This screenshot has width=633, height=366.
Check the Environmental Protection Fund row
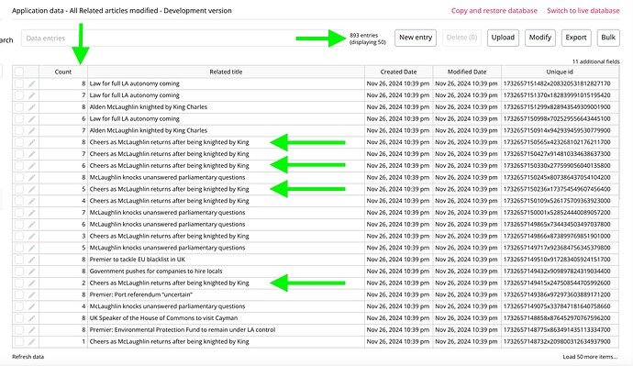19,329
